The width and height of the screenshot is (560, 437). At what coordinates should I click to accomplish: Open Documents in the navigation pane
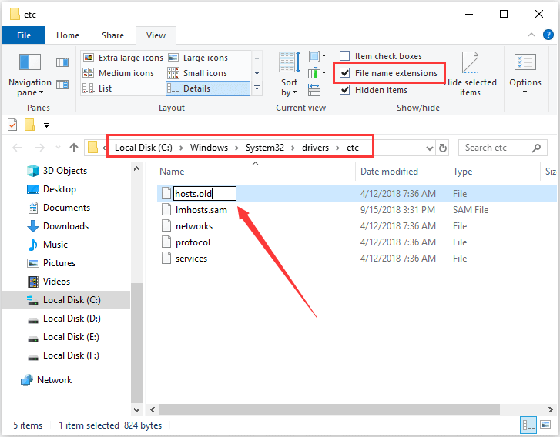[x=59, y=208]
